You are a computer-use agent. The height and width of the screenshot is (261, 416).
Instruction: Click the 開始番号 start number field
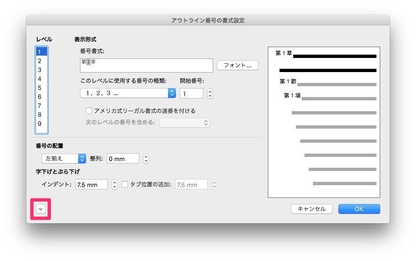pyautogui.click(x=191, y=93)
